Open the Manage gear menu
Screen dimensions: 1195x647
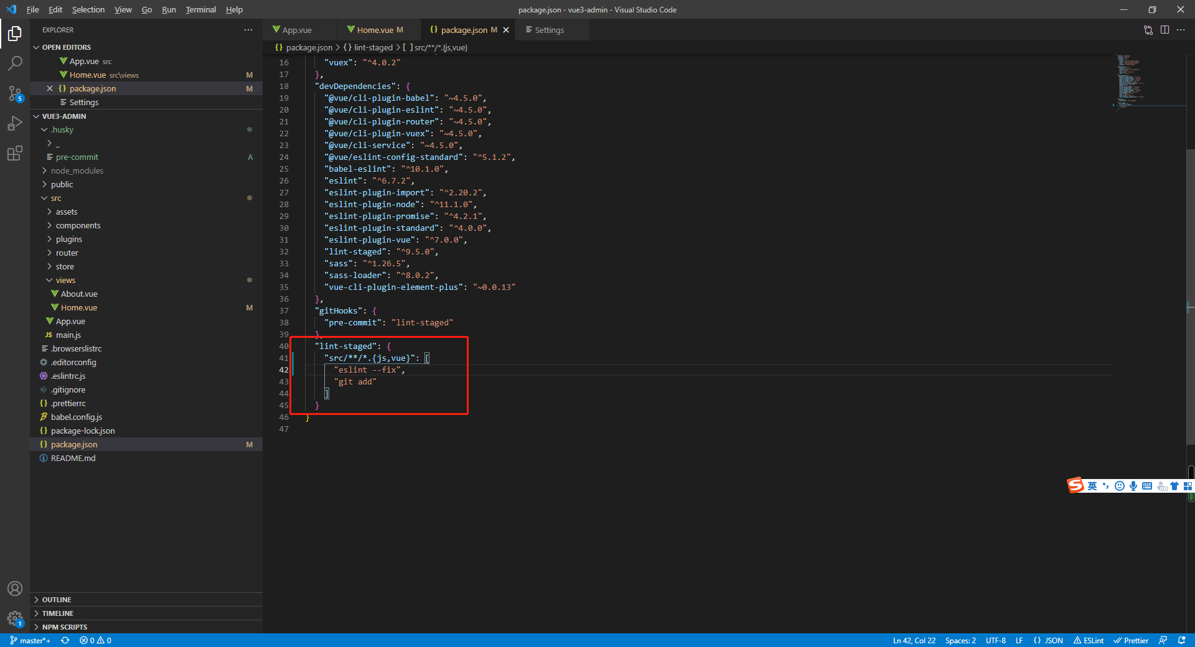(x=15, y=618)
